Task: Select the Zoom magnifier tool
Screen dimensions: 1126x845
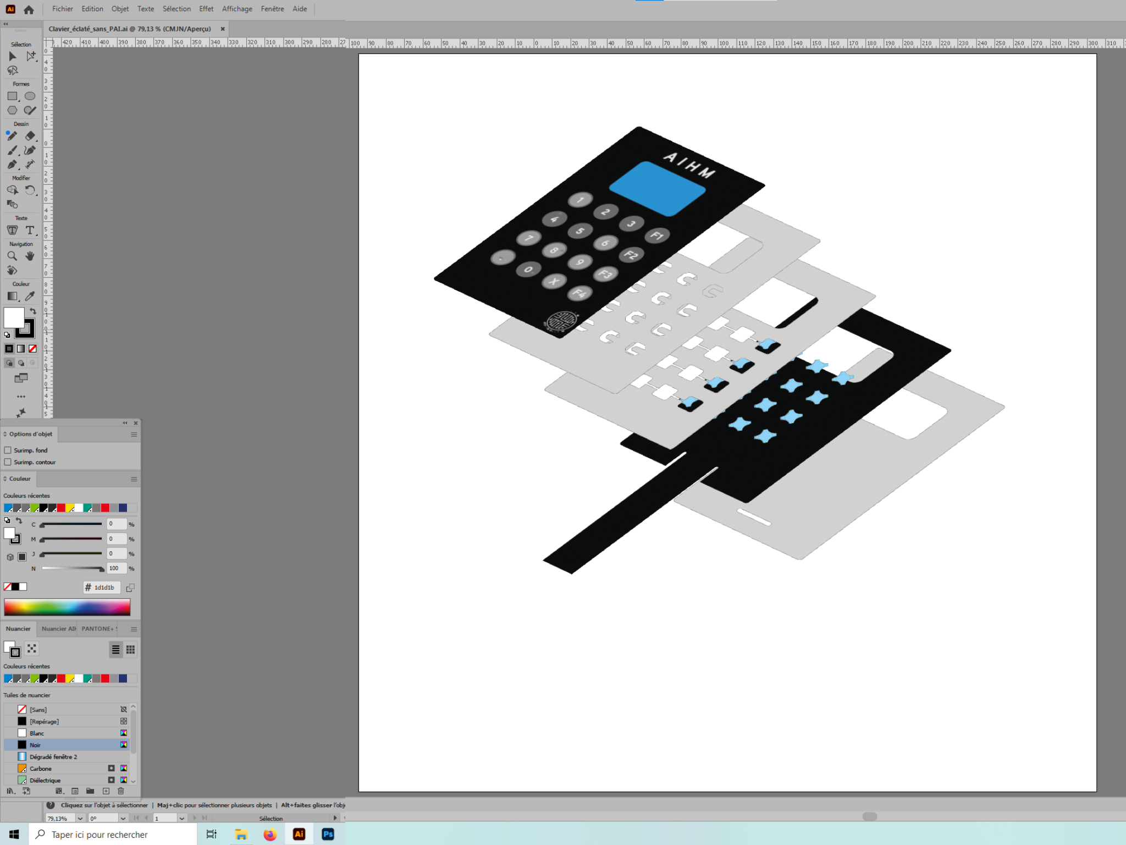Action: point(12,256)
